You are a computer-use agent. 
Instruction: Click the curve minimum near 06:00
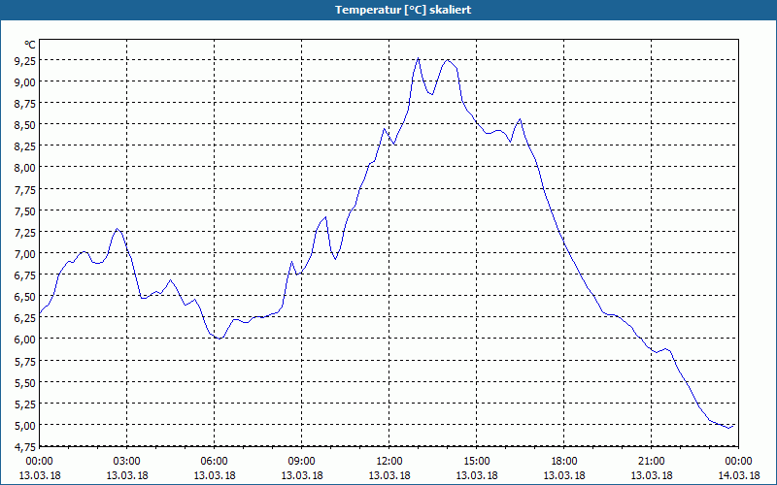220,339
